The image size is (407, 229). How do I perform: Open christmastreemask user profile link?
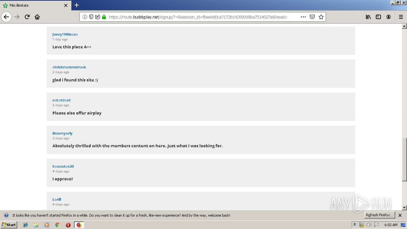pos(69,67)
